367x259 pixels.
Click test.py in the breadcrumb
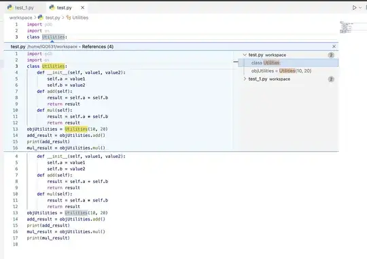[x=52, y=18]
